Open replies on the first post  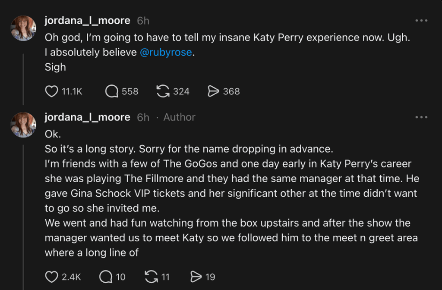[111, 91]
